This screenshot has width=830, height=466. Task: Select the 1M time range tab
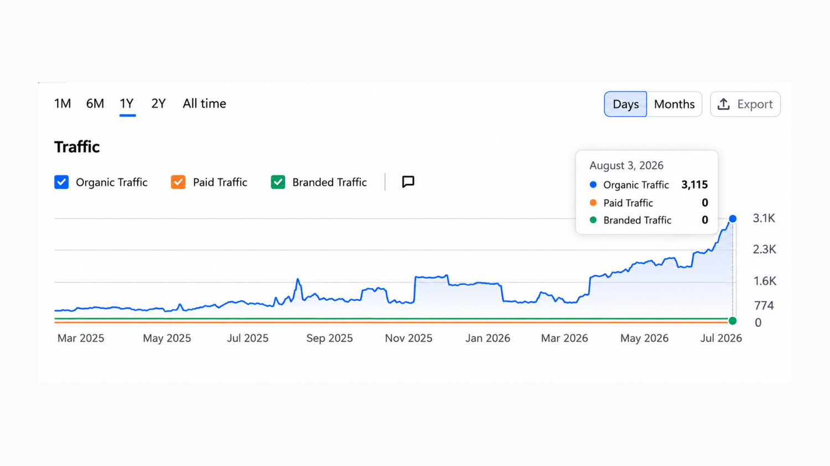63,103
